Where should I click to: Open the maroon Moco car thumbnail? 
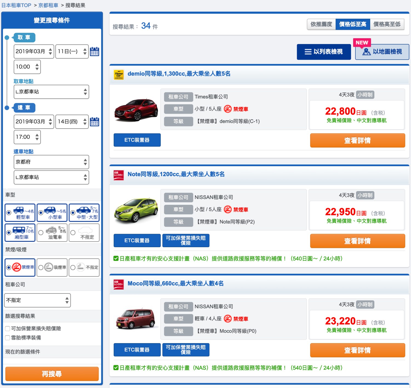(x=136, y=319)
